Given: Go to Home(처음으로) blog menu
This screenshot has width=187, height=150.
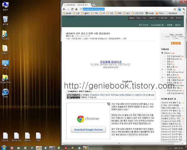Looking at the screenshot, I should point(157,25).
